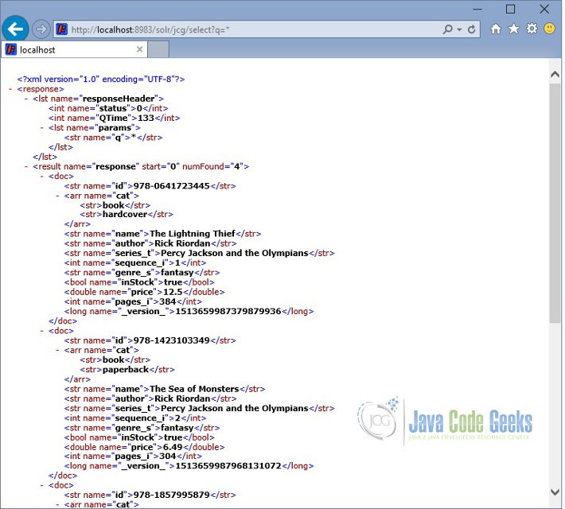Open a new blank tab
This screenshot has height=509, width=565.
[x=158, y=49]
